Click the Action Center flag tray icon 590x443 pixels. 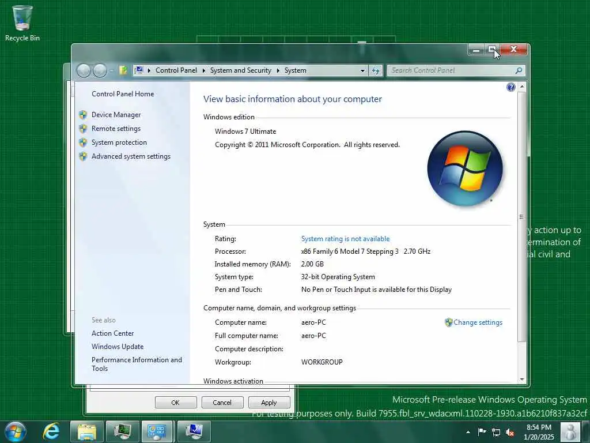point(482,432)
